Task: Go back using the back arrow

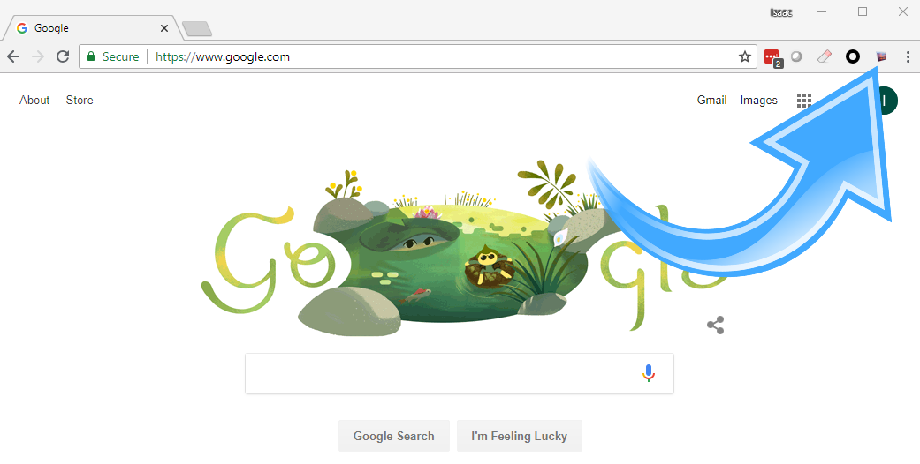Action: click(13, 56)
